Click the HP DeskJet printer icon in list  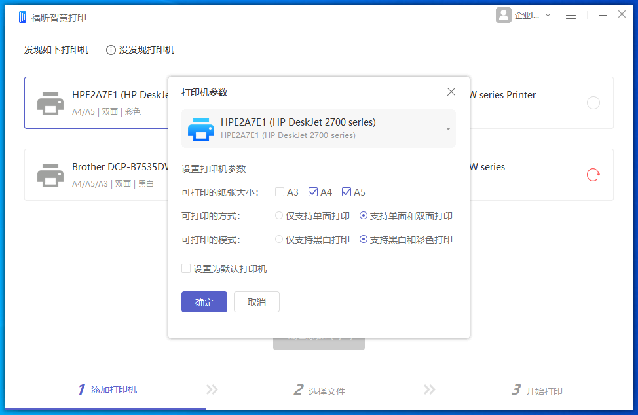(50, 102)
